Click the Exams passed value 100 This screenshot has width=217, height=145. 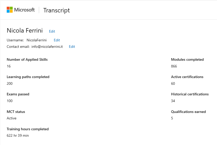(10, 101)
